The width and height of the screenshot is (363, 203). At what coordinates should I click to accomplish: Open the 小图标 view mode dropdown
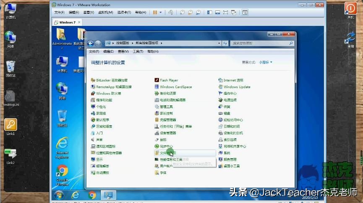266,62
